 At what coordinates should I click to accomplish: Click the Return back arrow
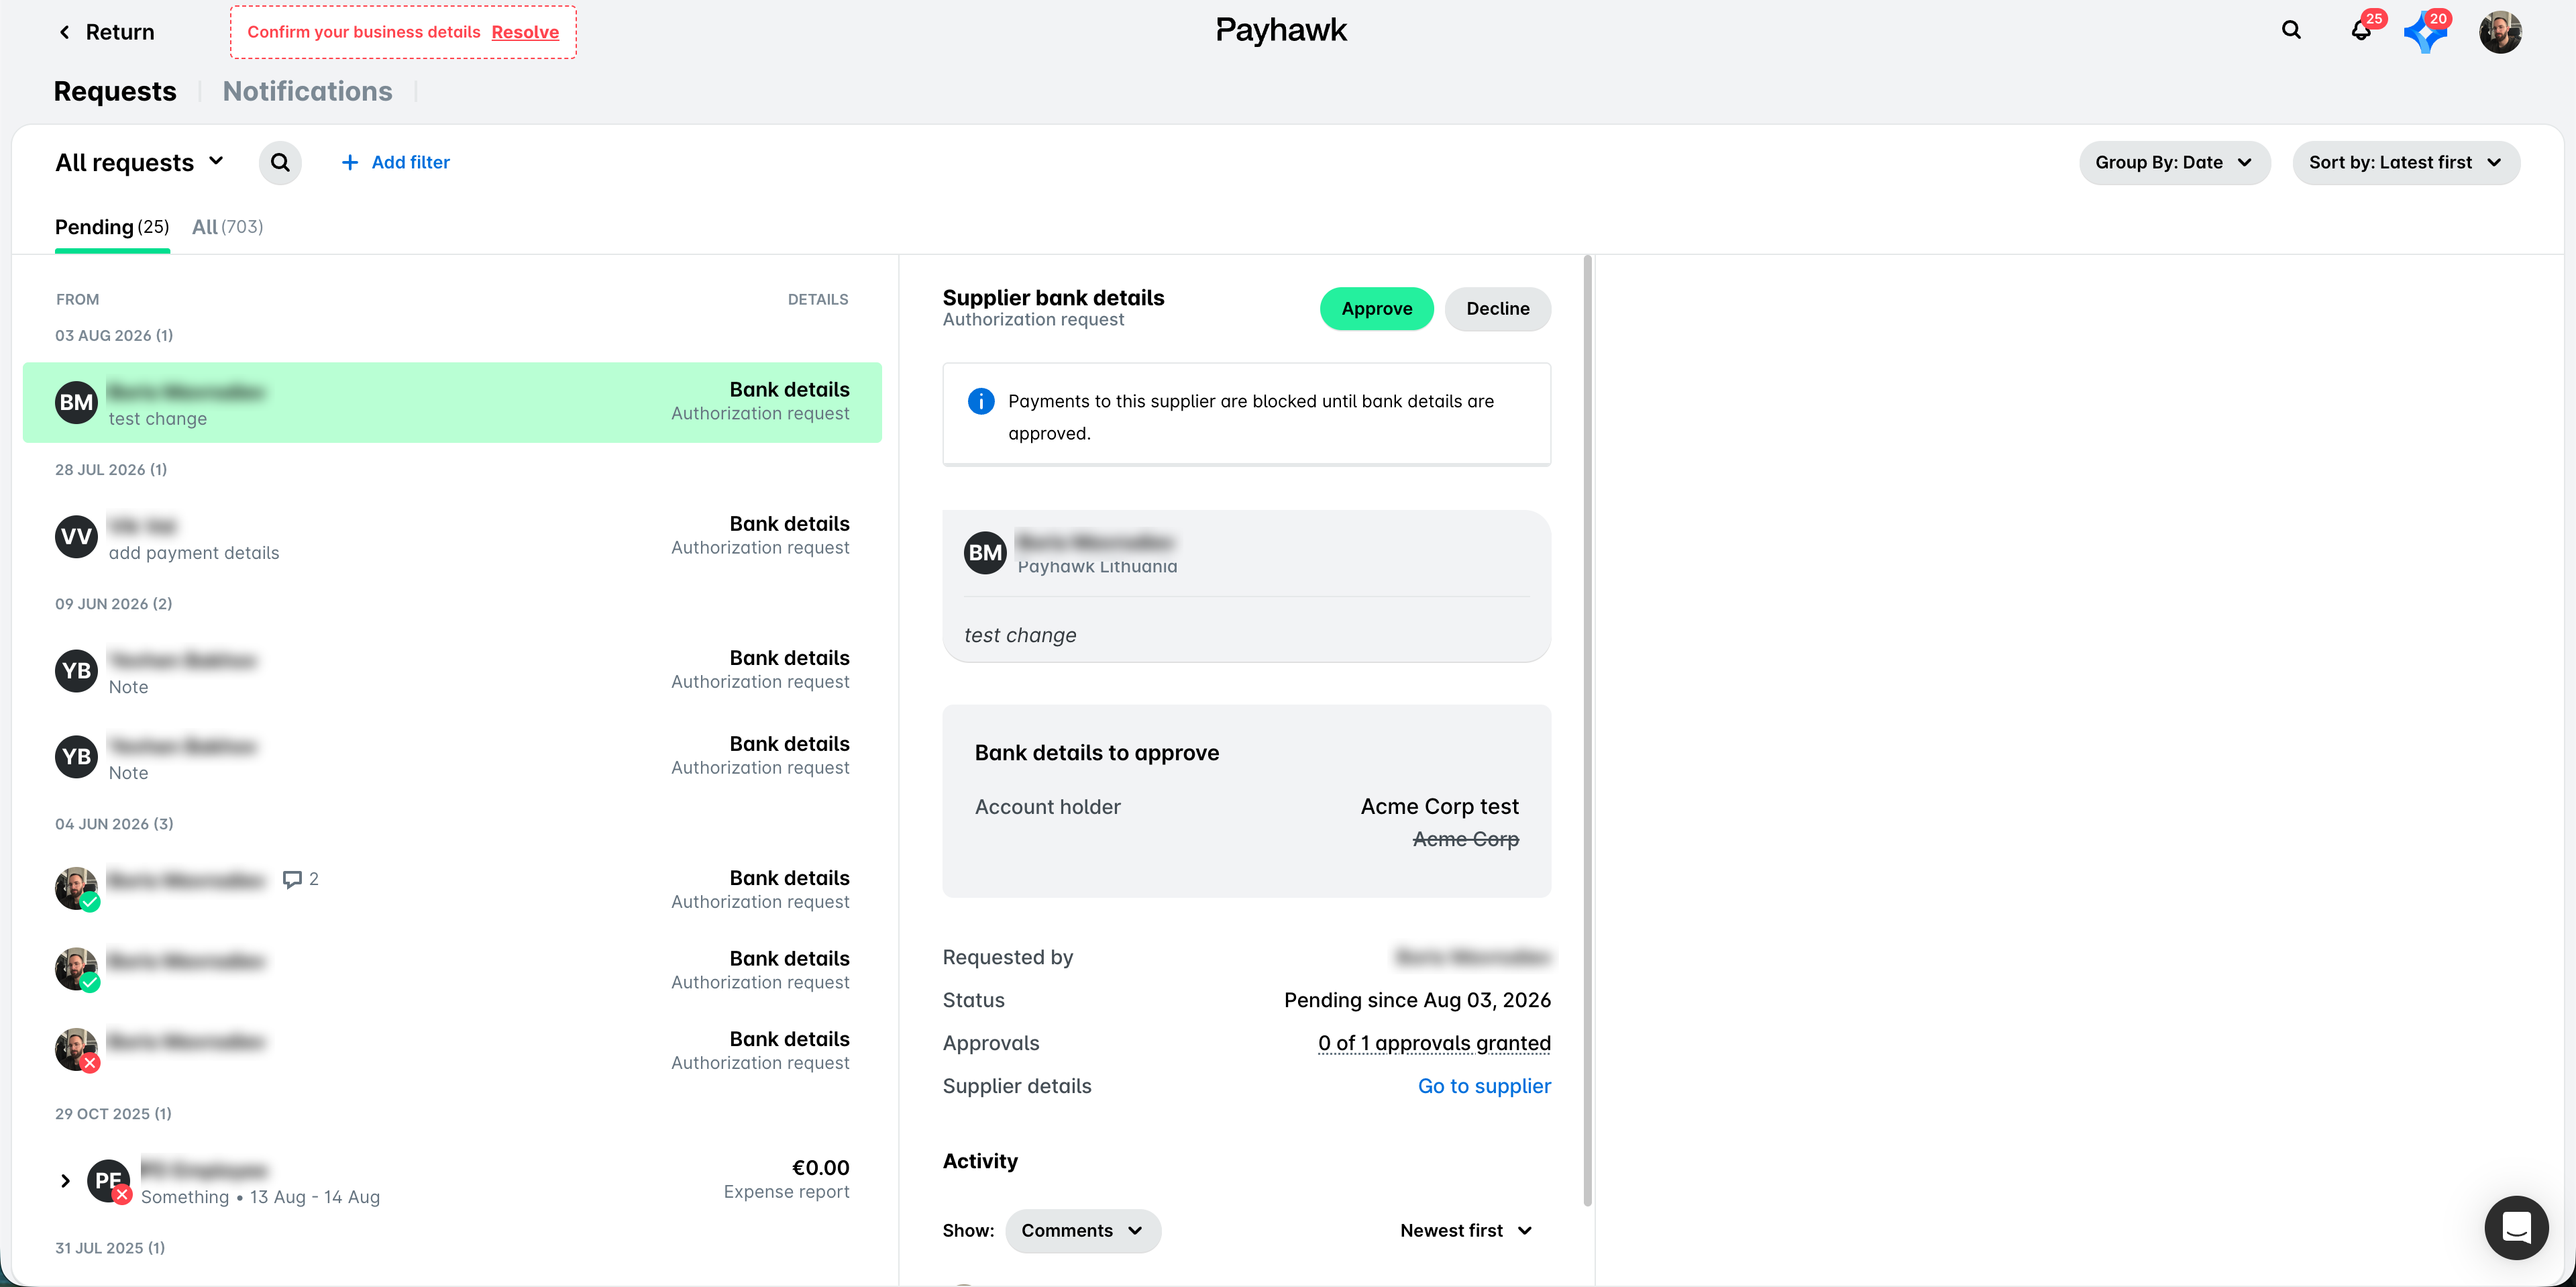click(65, 32)
